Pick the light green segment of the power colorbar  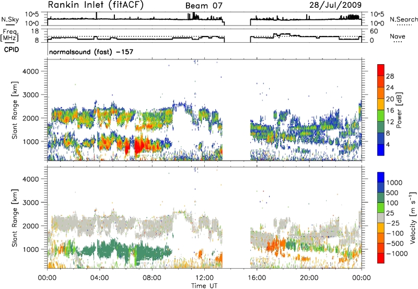[381, 116]
